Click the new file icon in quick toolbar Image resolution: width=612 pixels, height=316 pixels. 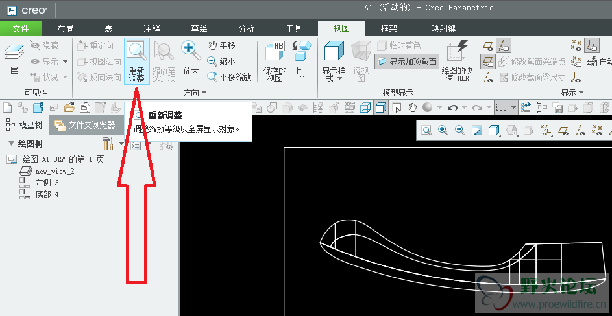coord(7,107)
